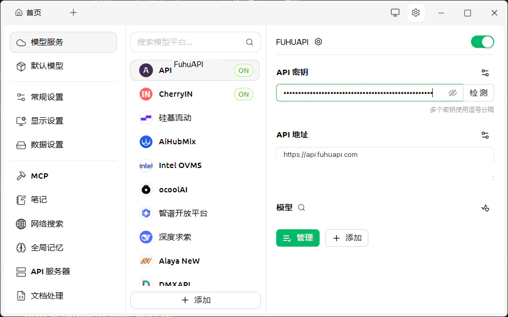Select 模型服务 in settings sidebar
Image resolution: width=508 pixels, height=317 pixels.
(63, 42)
